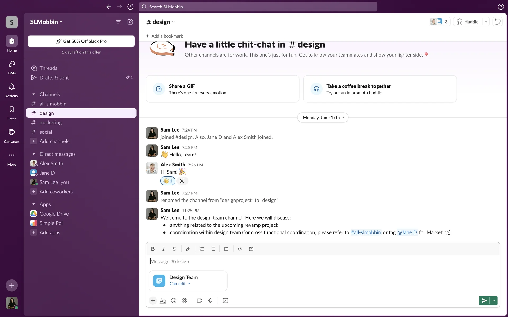
Task: Go to Activity in left sidebar
Action: [12, 90]
